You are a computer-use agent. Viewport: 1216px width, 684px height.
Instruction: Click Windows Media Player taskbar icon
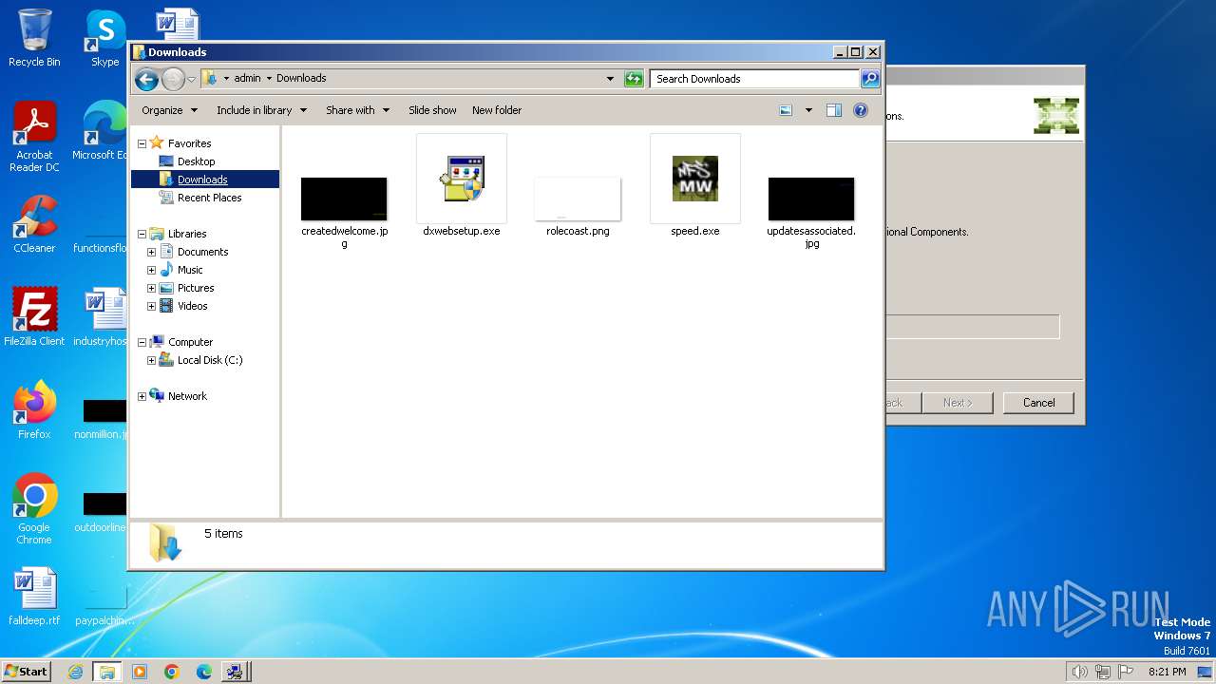coord(140,672)
